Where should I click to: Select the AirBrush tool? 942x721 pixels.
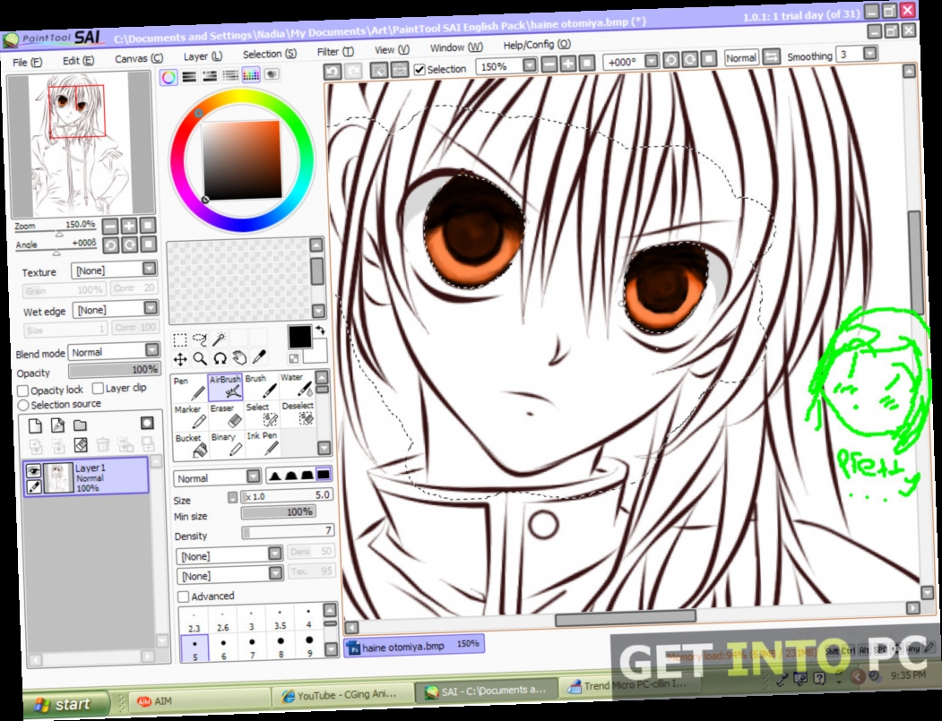(x=225, y=387)
